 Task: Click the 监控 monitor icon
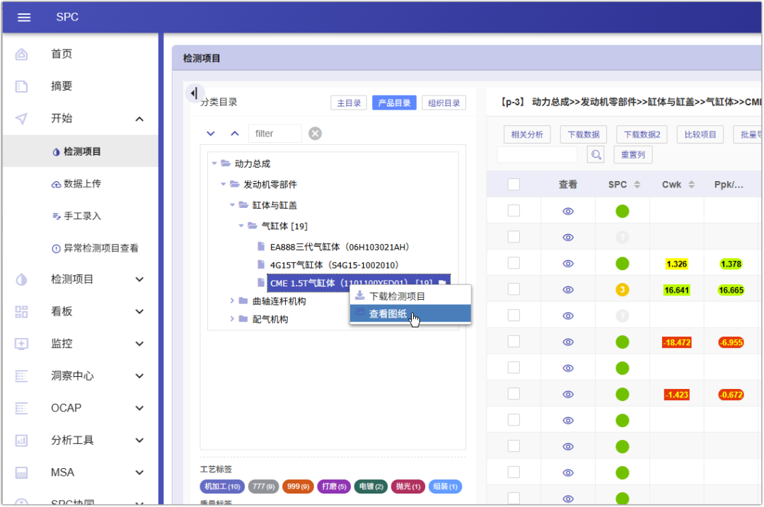21,344
